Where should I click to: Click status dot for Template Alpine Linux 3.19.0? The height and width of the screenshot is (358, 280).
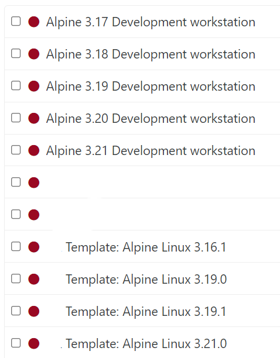point(34,279)
